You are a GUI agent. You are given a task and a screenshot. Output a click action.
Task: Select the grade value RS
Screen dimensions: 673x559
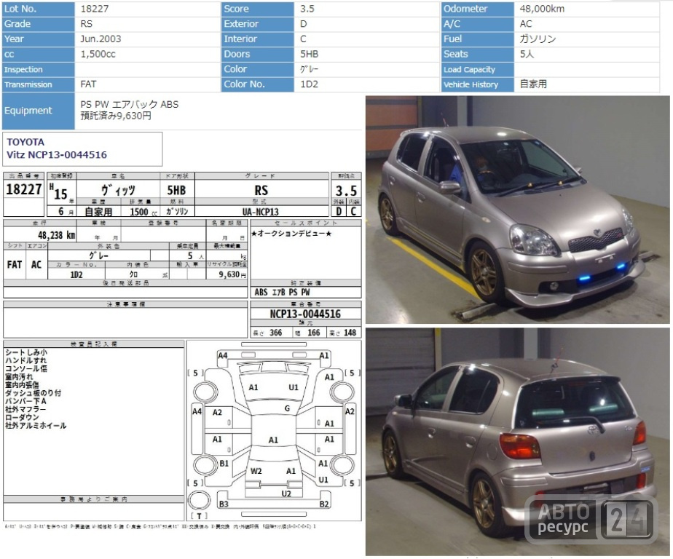point(86,24)
